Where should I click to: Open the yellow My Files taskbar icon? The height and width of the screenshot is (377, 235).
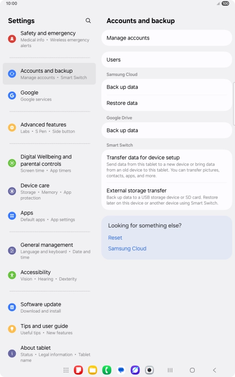[93, 370]
